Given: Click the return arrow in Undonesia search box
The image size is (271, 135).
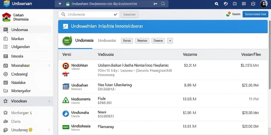Looking at the screenshot, I should (x=116, y=15).
